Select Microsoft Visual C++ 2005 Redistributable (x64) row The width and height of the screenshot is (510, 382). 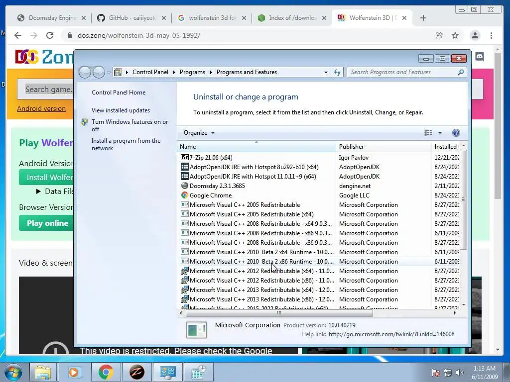319,214
